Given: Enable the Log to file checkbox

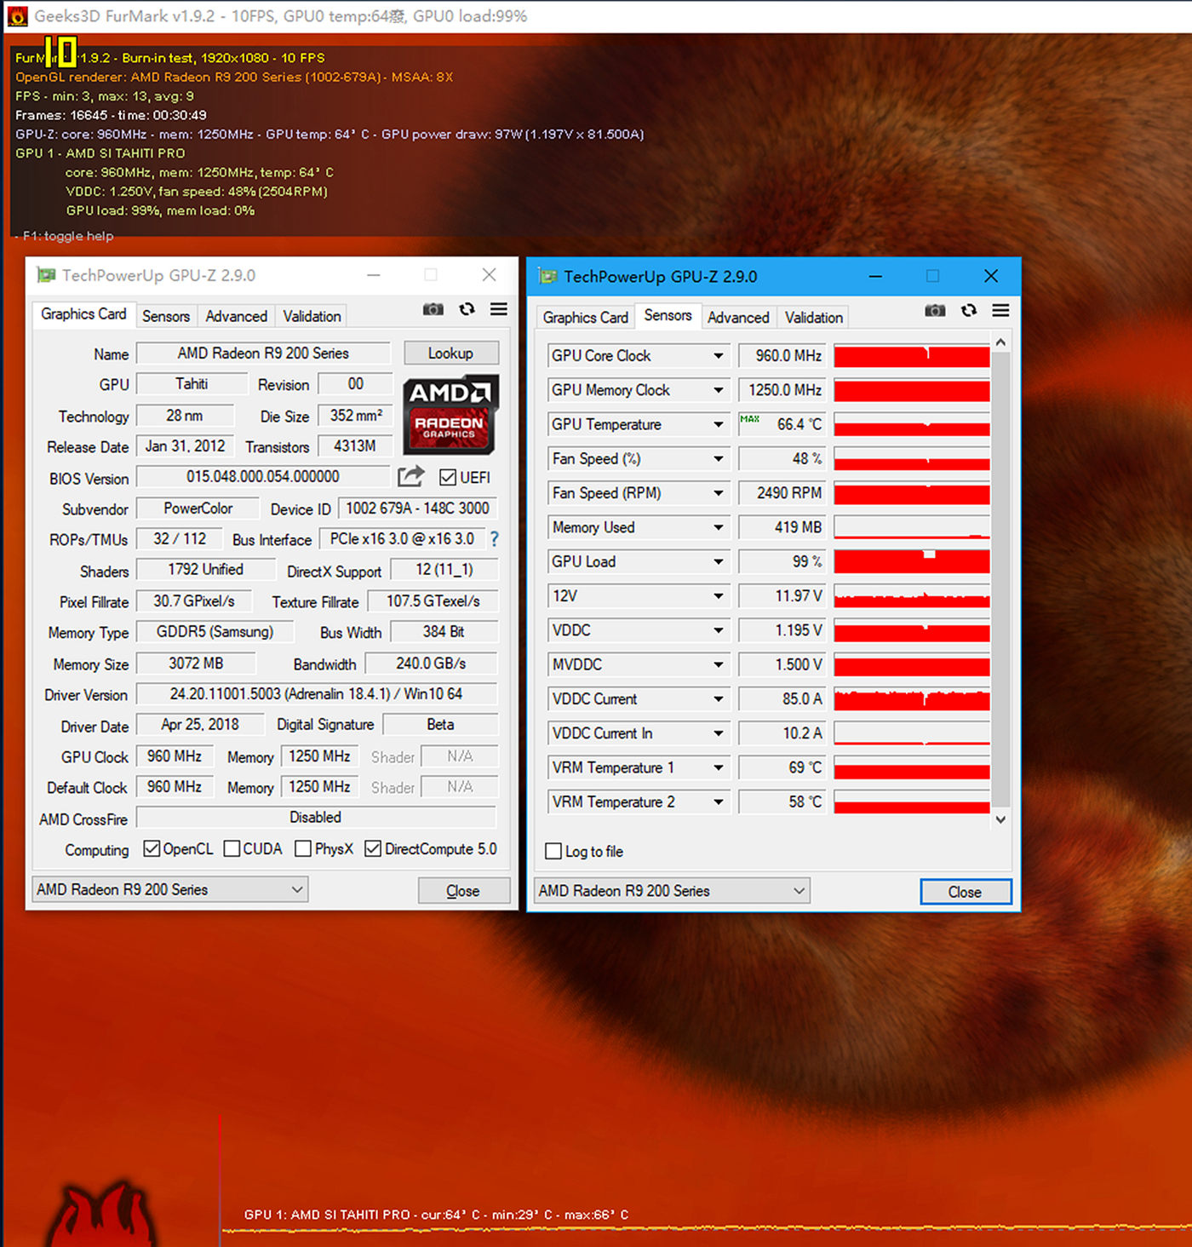Looking at the screenshot, I should [x=553, y=852].
